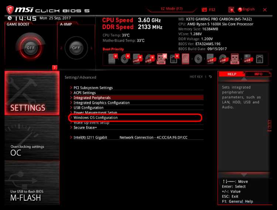Switch to the INFO tab
The height and width of the screenshot is (210, 277).
coord(258,74)
